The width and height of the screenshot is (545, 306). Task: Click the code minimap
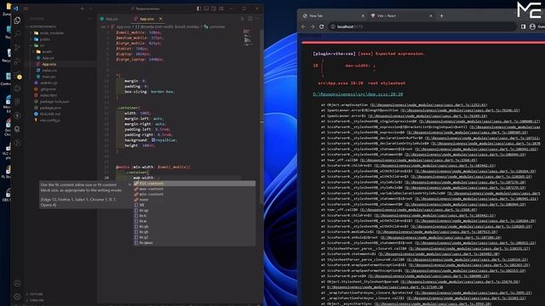point(247,37)
